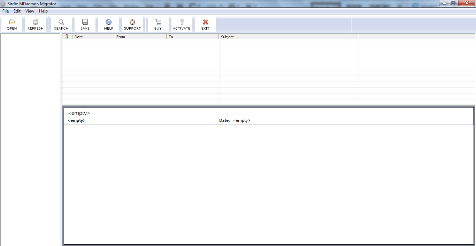Click the paperclip attachment column header
476x246 pixels.
(x=67, y=37)
